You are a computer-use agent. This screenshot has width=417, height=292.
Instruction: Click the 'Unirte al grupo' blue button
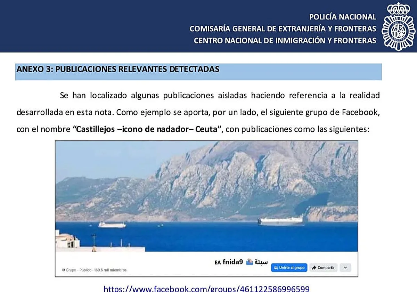[289, 268]
